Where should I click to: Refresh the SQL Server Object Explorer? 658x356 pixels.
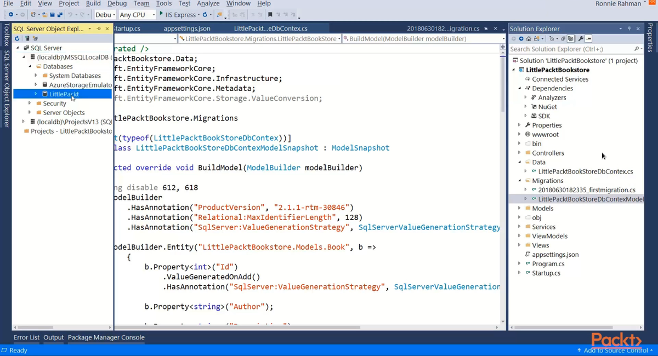point(17,38)
